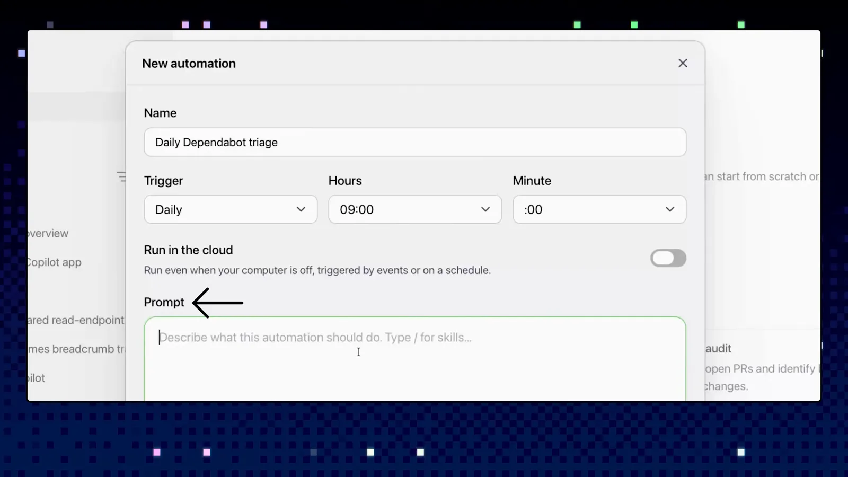Click the 'New automation' dialog title
Image resolution: width=848 pixels, height=477 pixels.
(x=189, y=63)
